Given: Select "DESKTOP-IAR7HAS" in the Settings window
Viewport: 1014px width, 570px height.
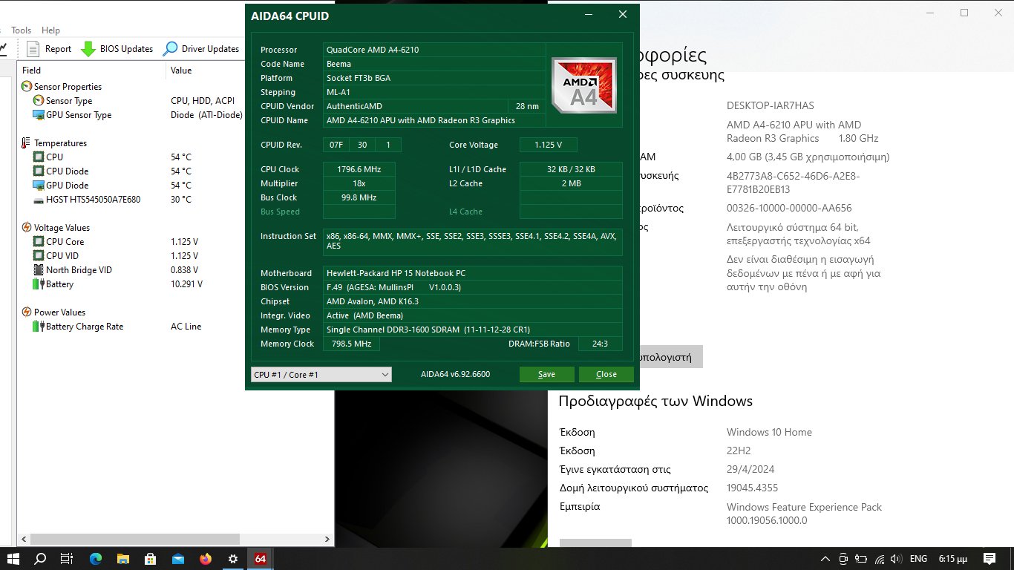Looking at the screenshot, I should click(x=771, y=105).
